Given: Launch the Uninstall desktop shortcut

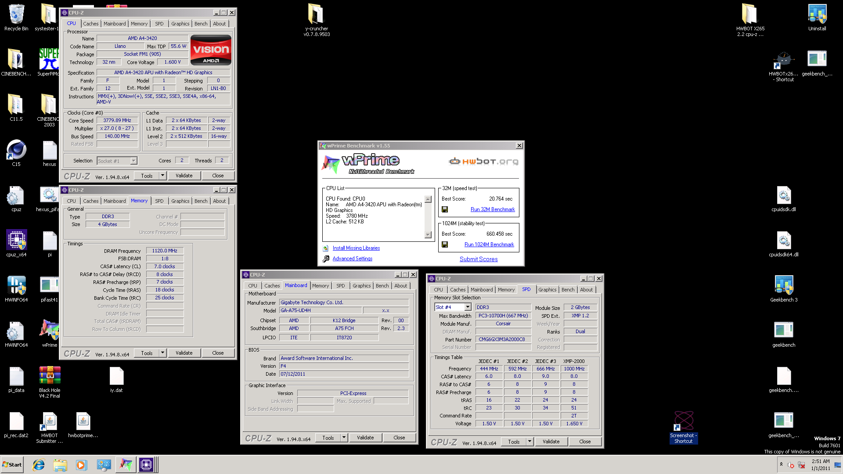Looking at the screenshot, I should pos(817,18).
